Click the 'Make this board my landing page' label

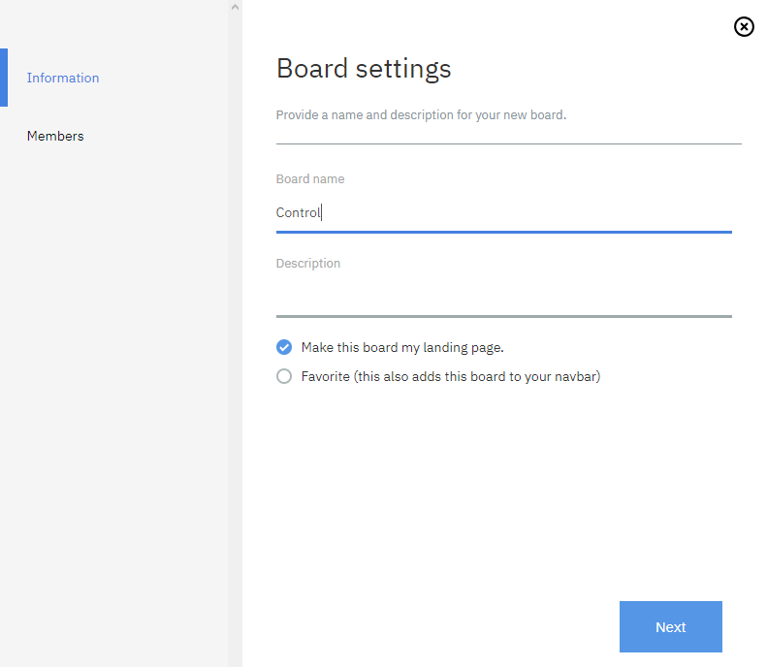[402, 347]
